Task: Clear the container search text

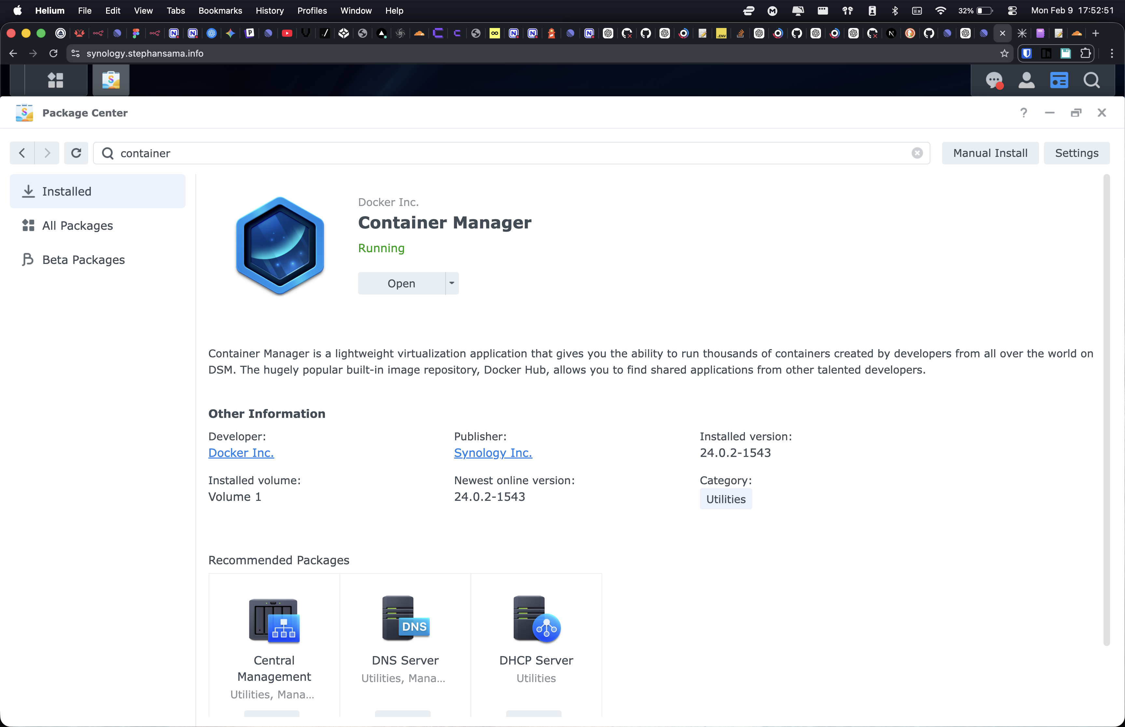Action: 917,153
